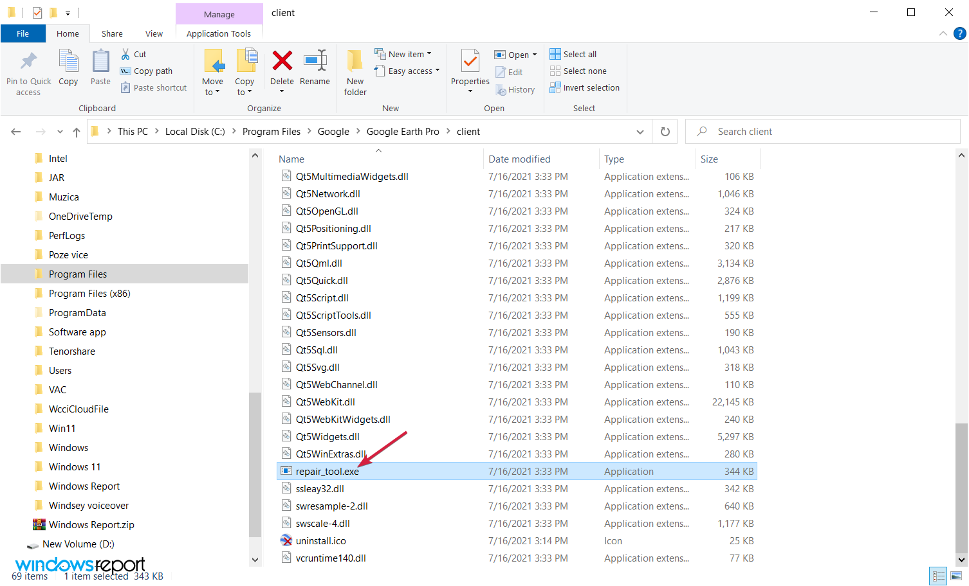This screenshot has width=969, height=586.
Task: Open Recent locations dropdown arrow
Action: coord(60,132)
